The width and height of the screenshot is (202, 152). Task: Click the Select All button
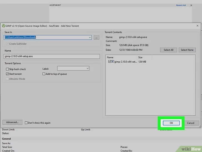[168, 50]
